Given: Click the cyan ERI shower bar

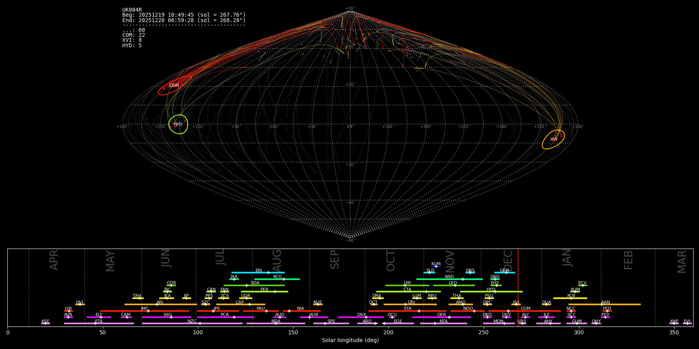Looking at the screenshot, I should (258, 273).
